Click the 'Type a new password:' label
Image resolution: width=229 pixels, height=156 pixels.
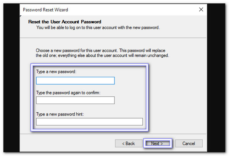(56, 71)
